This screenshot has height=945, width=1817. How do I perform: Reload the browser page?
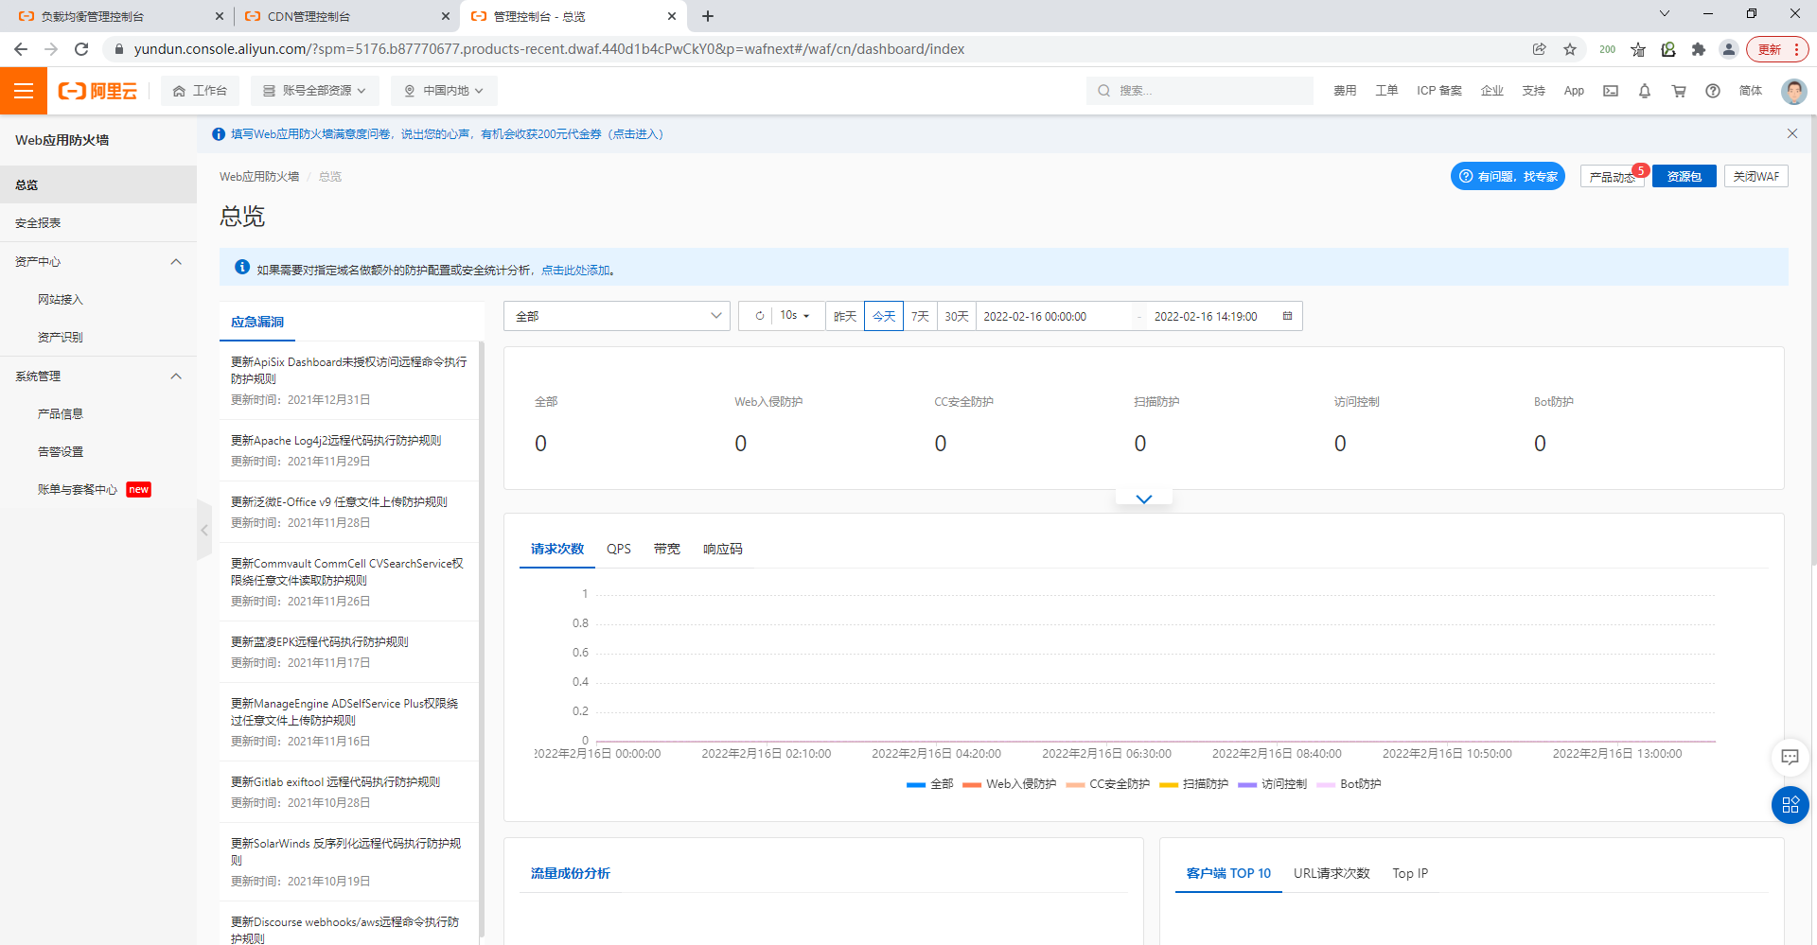pos(81,49)
